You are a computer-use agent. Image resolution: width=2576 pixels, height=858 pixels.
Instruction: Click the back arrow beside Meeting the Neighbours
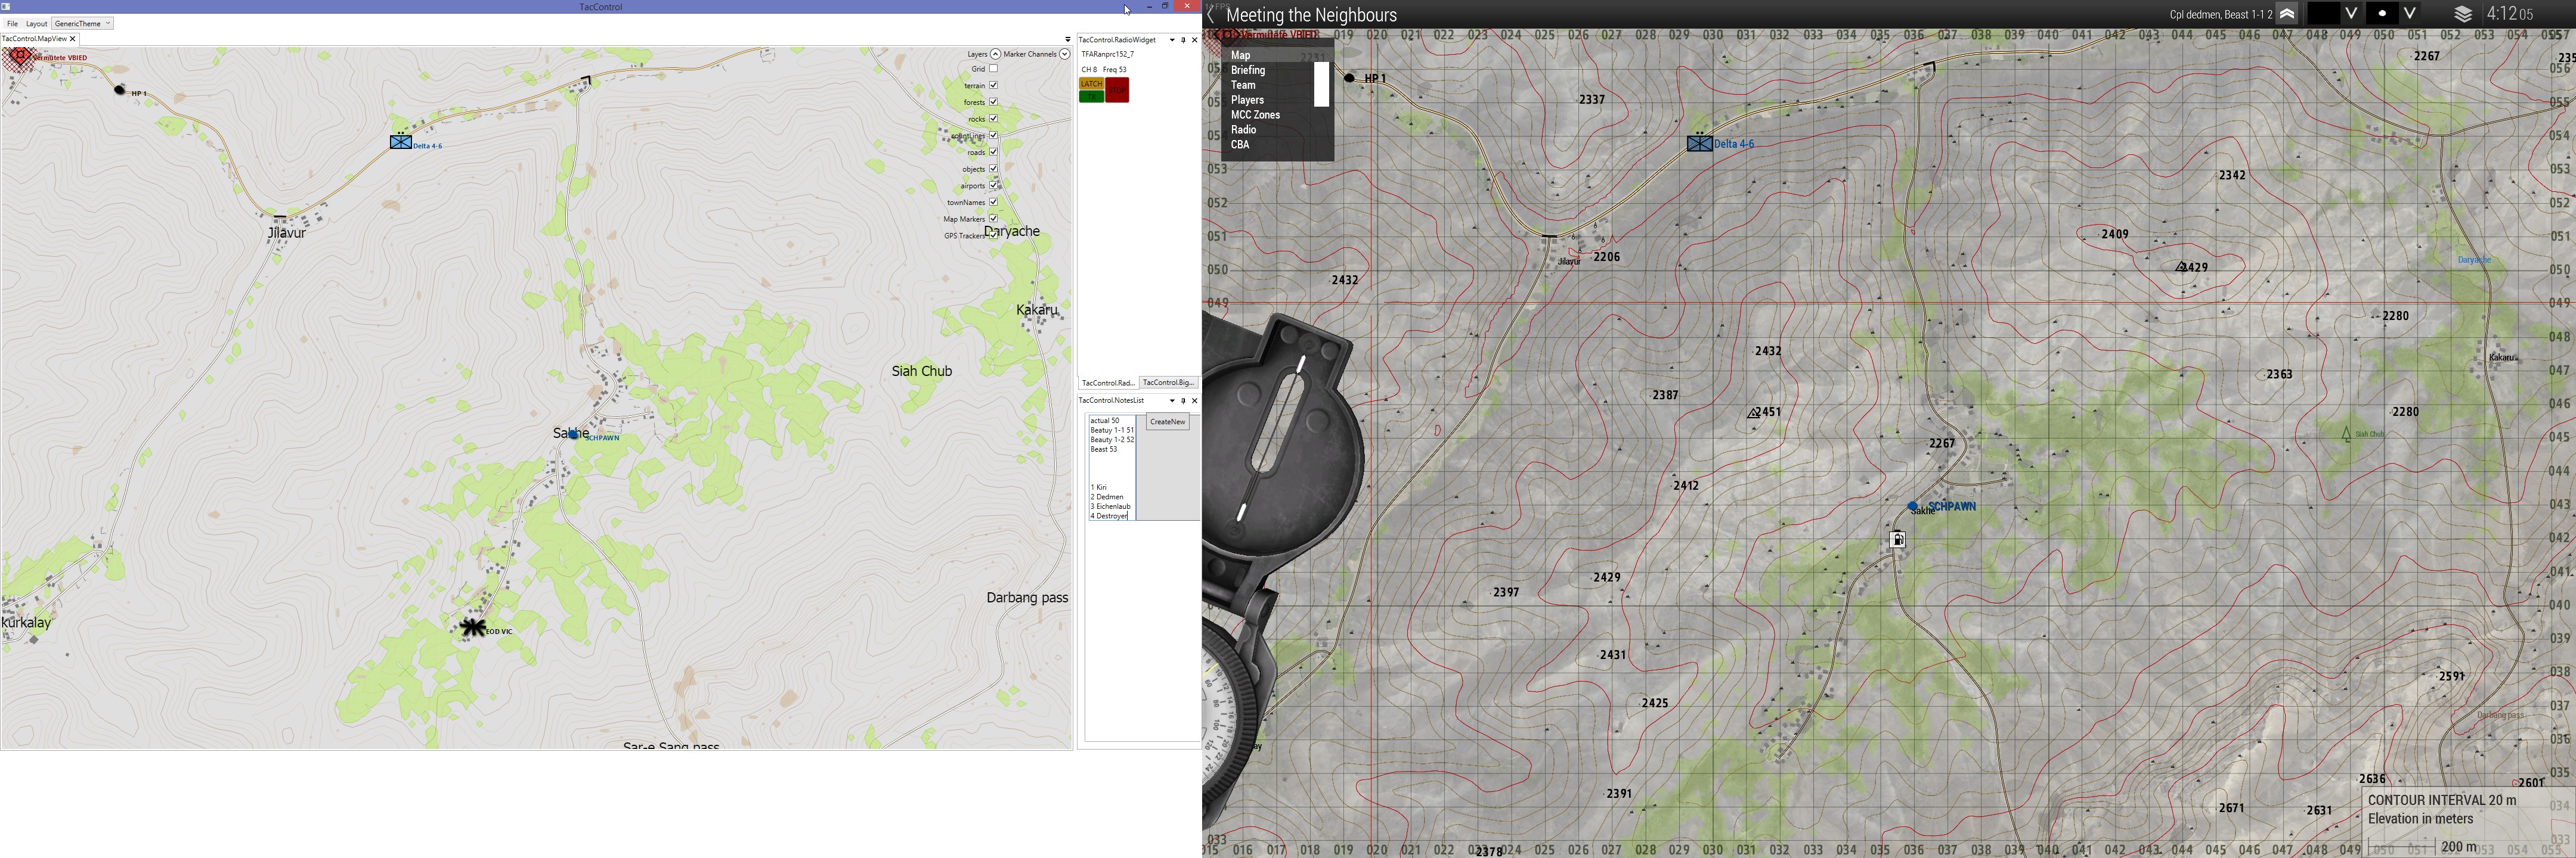pos(1211,15)
